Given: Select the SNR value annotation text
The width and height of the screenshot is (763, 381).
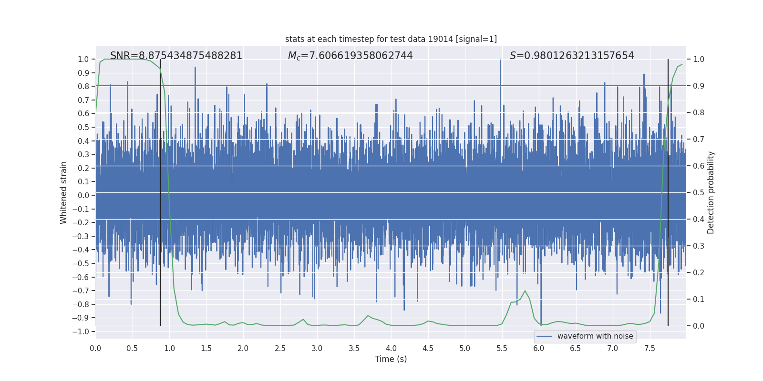Looking at the screenshot, I should click(176, 56).
